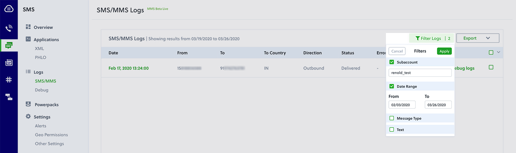Open the Export dropdown
Image resolution: width=516 pixels, height=153 pixels.
(477, 38)
